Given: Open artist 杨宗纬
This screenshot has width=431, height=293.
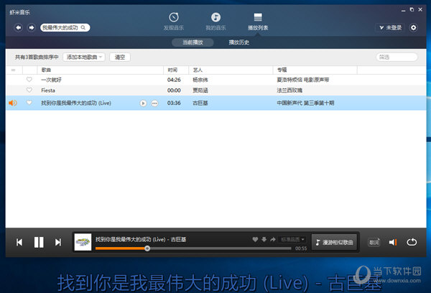Looking at the screenshot, I should pos(200,80).
